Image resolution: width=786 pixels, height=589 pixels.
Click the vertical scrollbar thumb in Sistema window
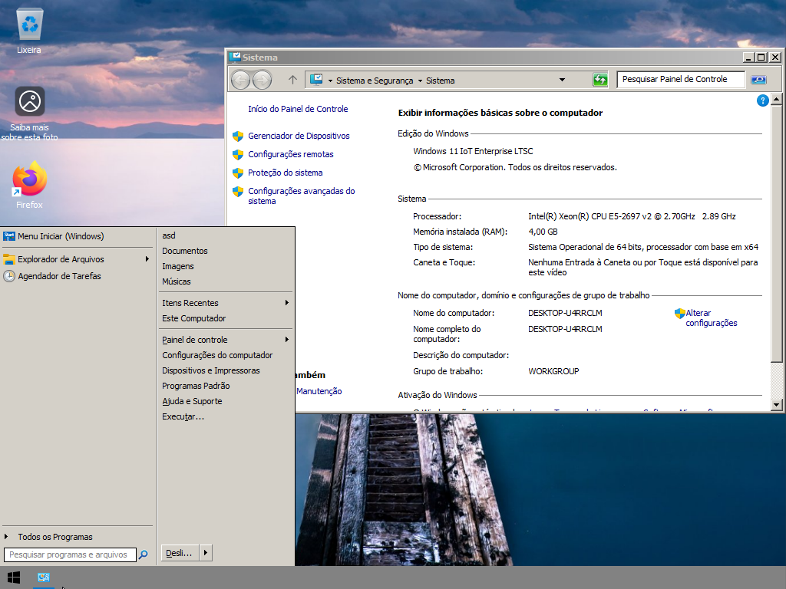pyautogui.click(x=777, y=233)
